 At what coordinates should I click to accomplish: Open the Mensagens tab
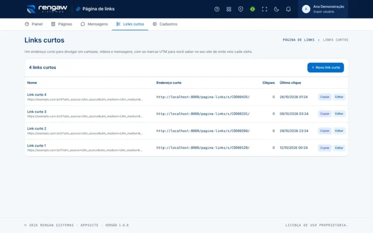coord(94,24)
